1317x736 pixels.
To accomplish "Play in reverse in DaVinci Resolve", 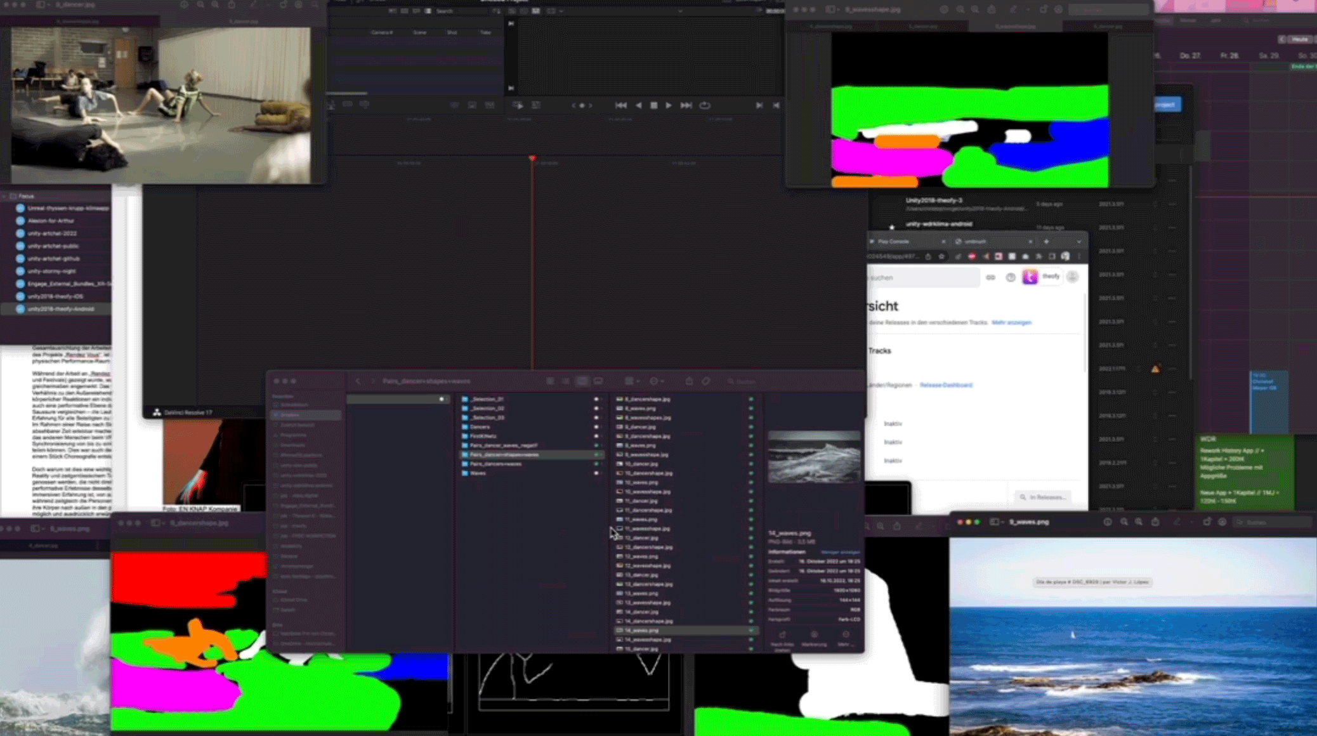I will (x=639, y=105).
